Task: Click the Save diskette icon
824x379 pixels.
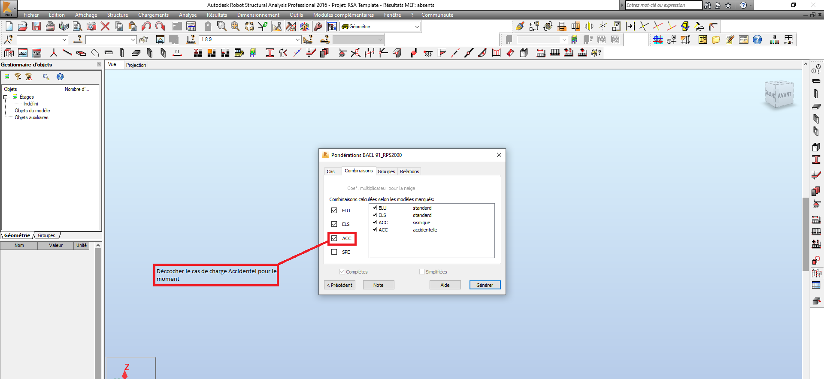Action: (36, 26)
